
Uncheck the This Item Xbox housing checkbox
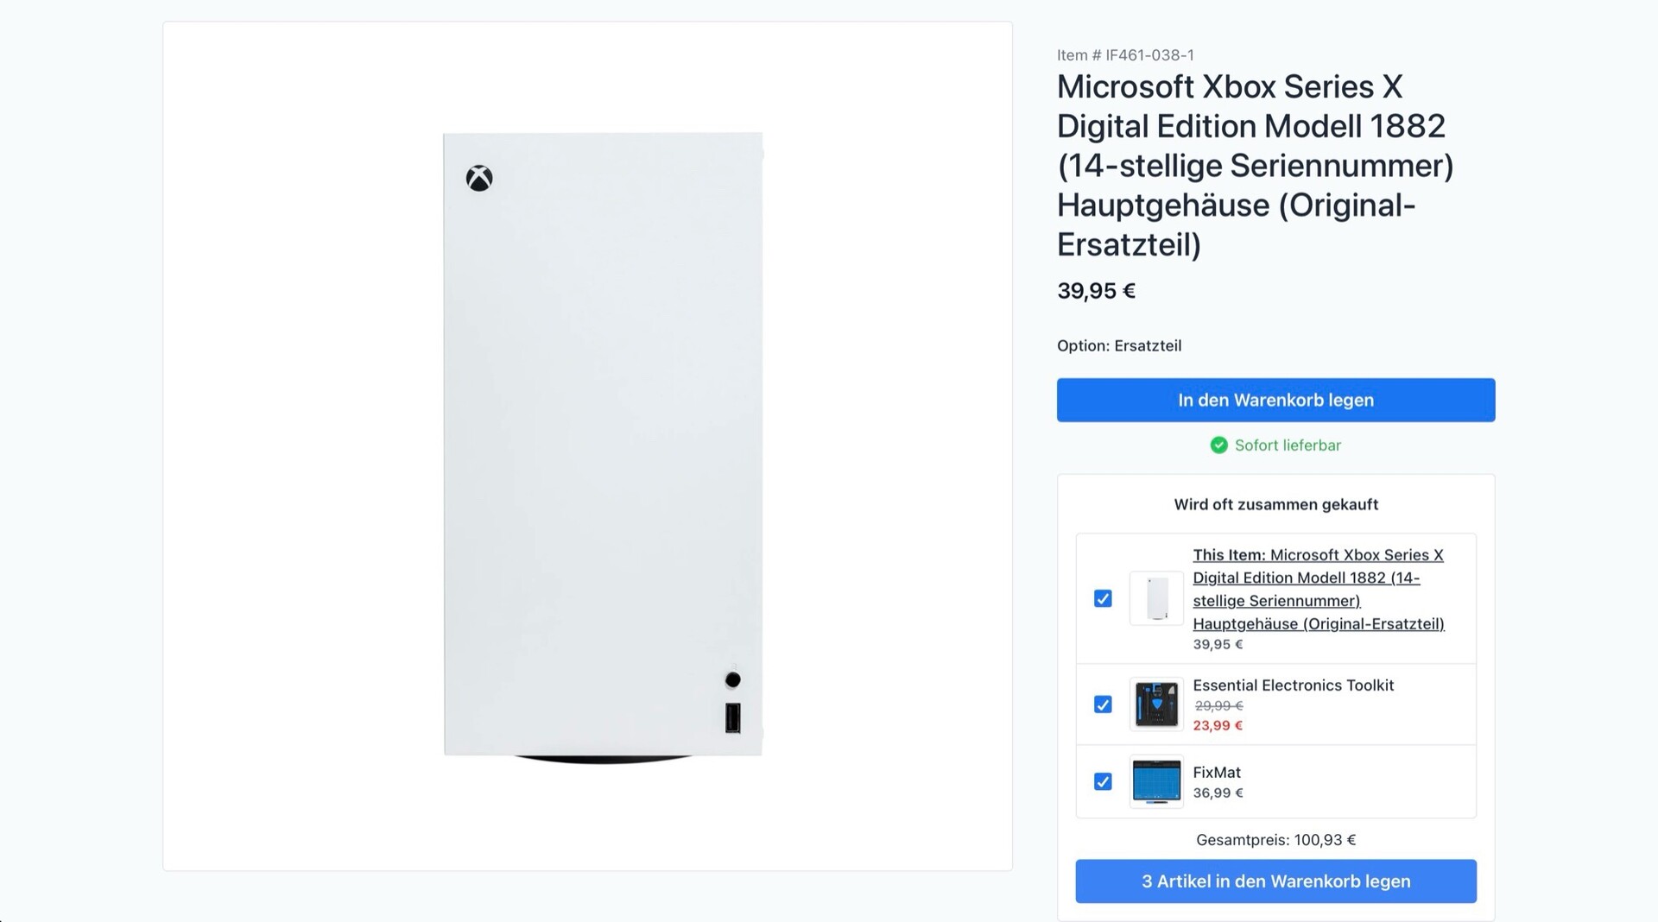pyautogui.click(x=1103, y=599)
